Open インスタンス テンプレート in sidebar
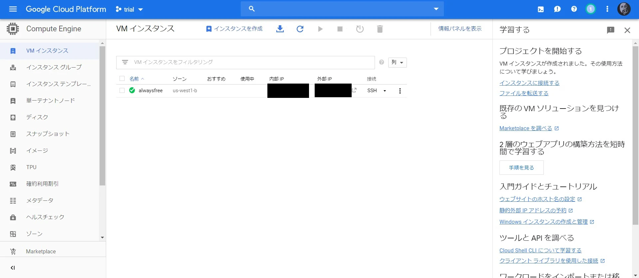 (50, 84)
